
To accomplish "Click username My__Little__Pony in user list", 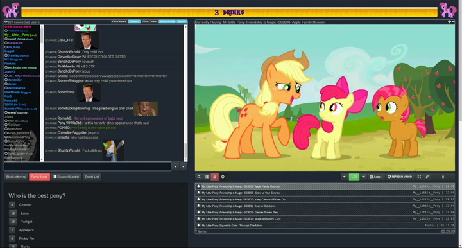I will point(21,35).
